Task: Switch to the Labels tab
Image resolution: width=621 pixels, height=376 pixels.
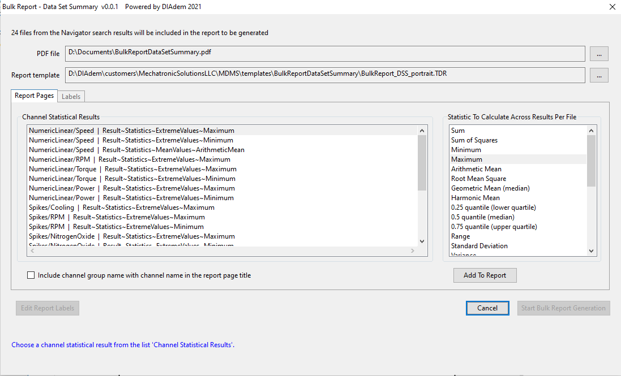Action: [x=71, y=97]
